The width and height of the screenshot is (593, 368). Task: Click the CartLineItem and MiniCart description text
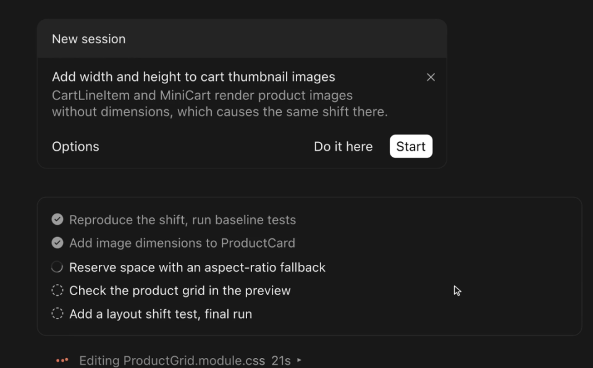coord(220,104)
